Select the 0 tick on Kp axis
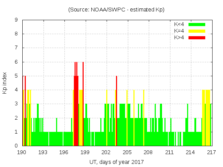The image size is (223, 167). tap(16, 146)
